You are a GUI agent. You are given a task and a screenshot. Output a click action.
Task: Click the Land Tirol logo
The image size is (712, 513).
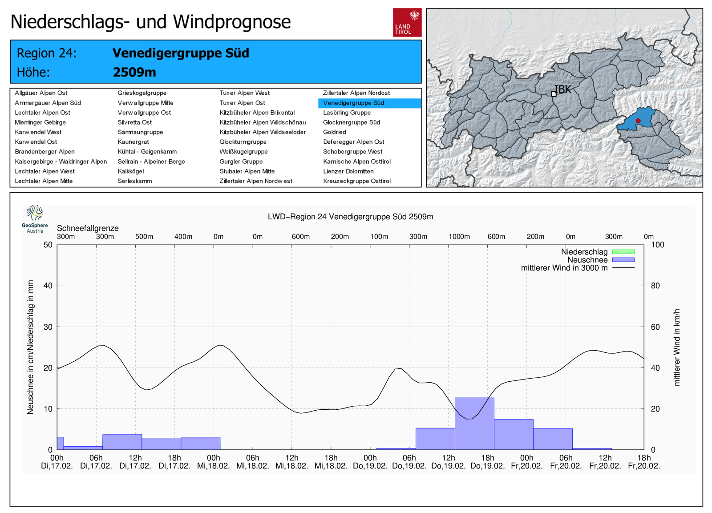(x=407, y=22)
